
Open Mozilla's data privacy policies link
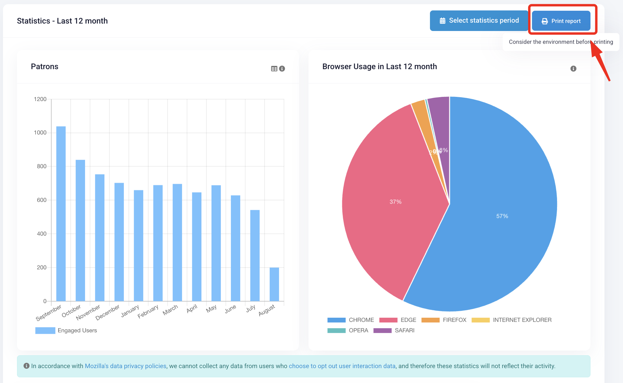126,366
